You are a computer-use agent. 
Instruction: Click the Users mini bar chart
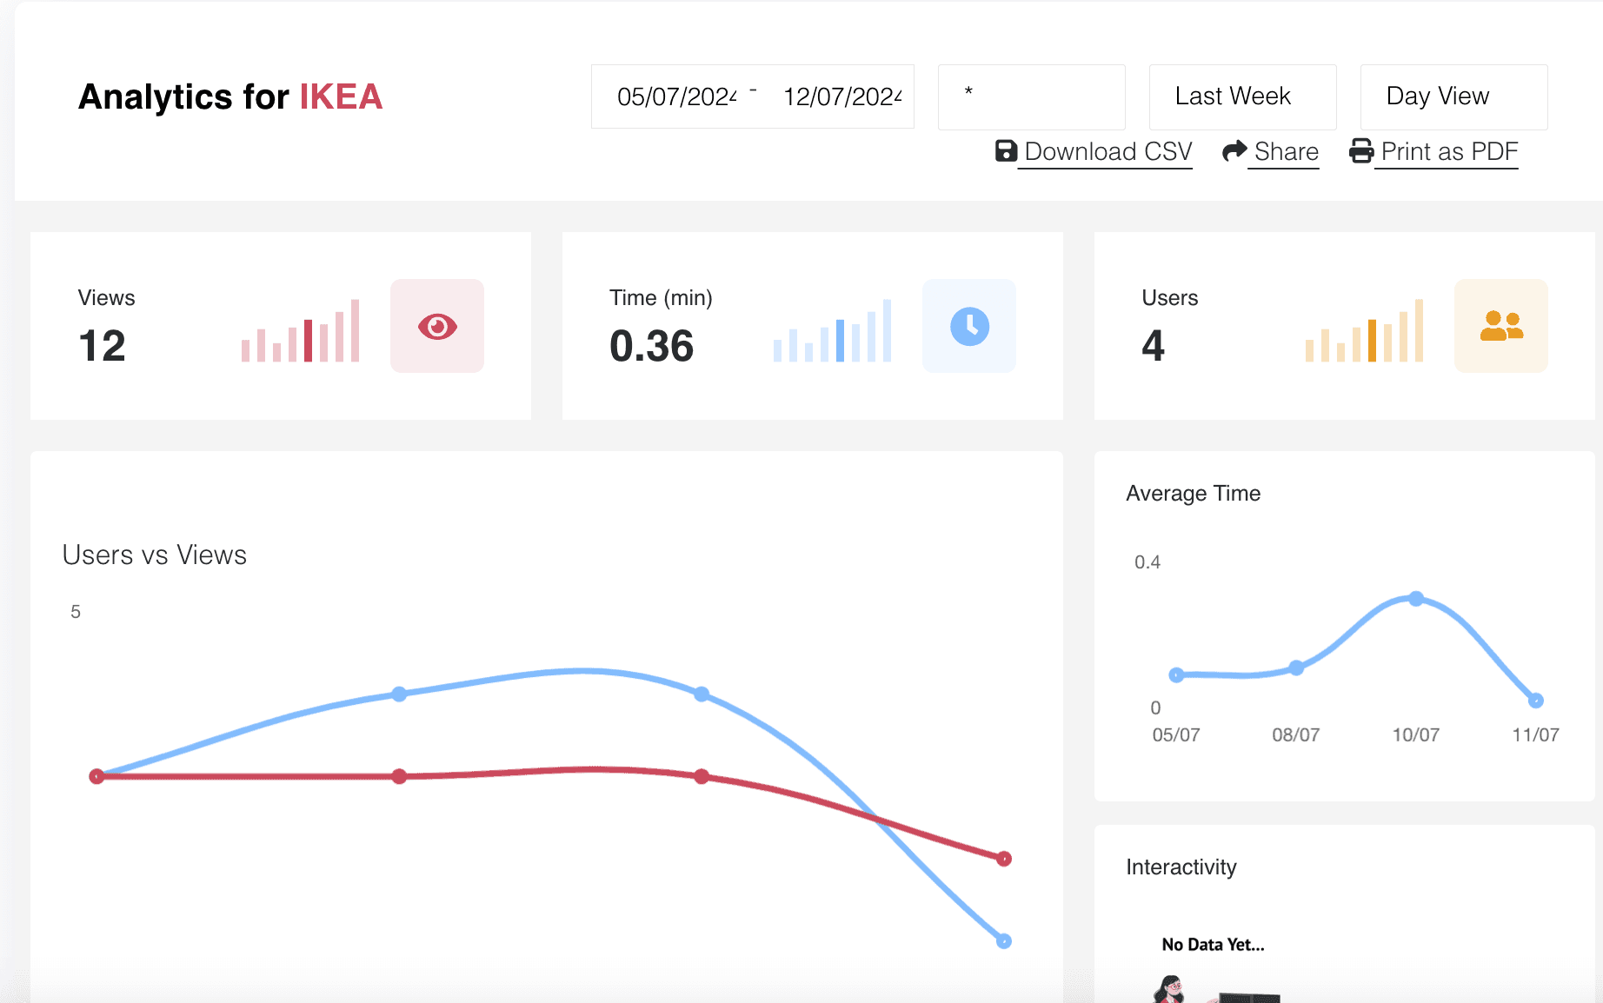coord(1365,330)
